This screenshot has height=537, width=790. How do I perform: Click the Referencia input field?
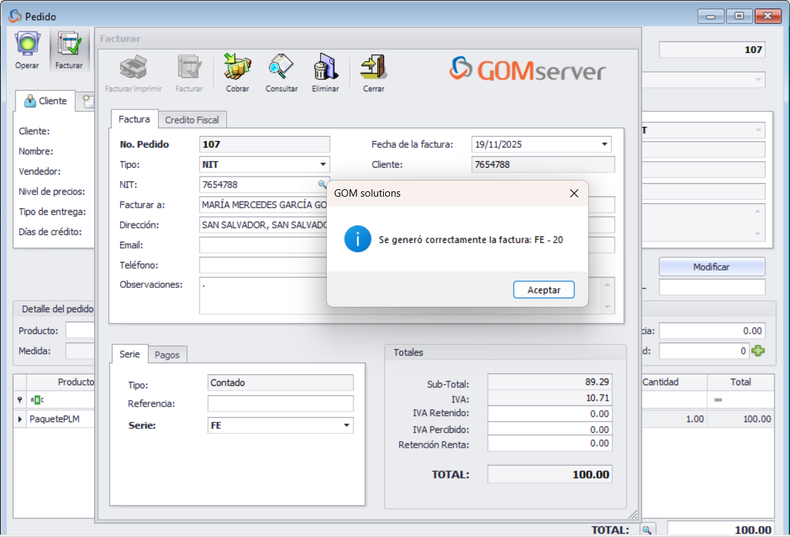280,403
